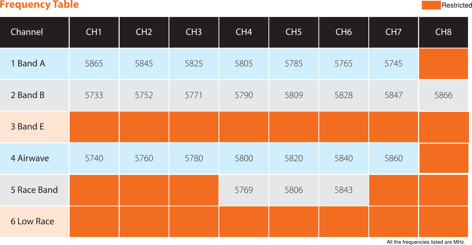Click the 5769 Race Band frequency
Viewport: 472px width, 245px height.
244,190
